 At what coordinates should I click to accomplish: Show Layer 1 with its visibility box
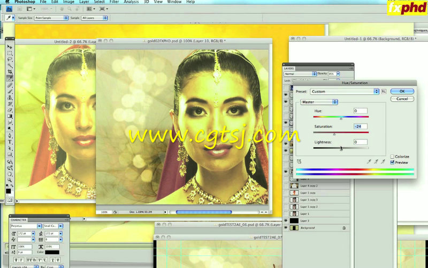tap(286, 213)
